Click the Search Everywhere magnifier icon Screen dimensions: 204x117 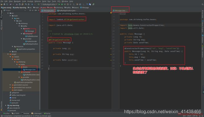coord(202,5)
